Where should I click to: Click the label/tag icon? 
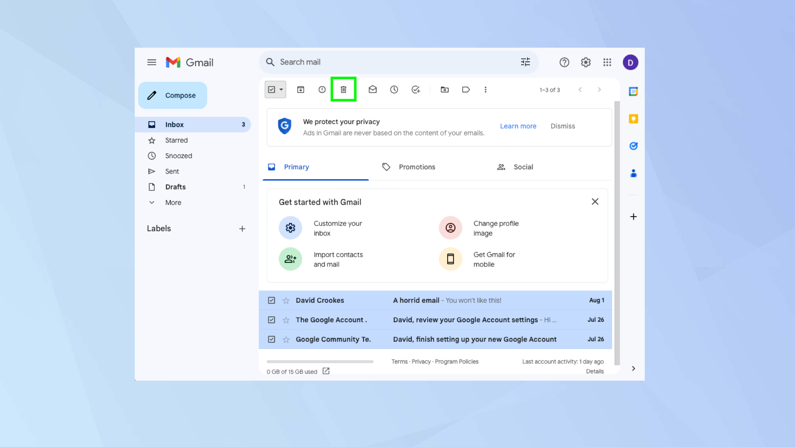(466, 89)
